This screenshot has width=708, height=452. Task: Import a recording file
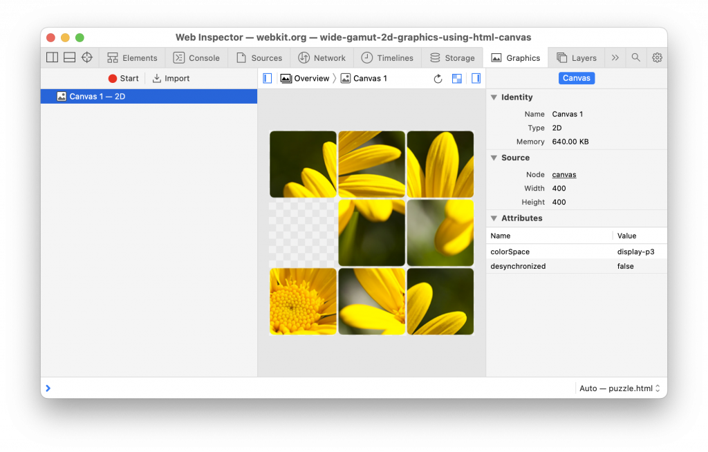171,79
